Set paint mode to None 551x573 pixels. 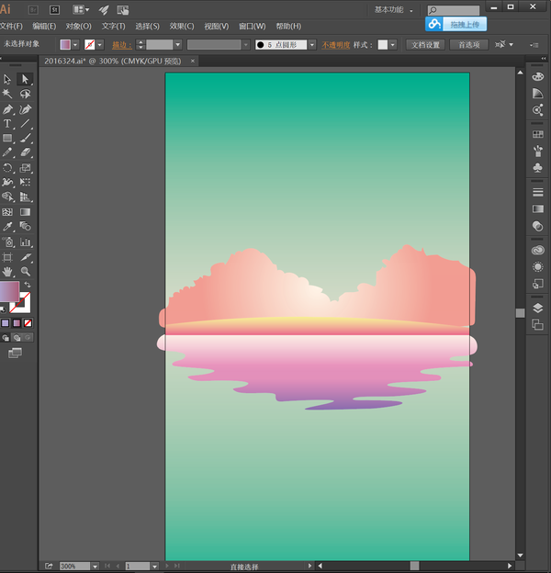click(x=28, y=323)
